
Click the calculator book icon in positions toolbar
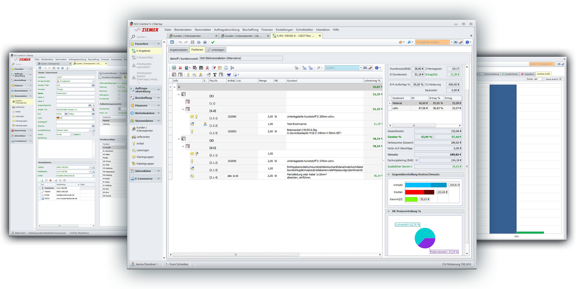click(201, 68)
